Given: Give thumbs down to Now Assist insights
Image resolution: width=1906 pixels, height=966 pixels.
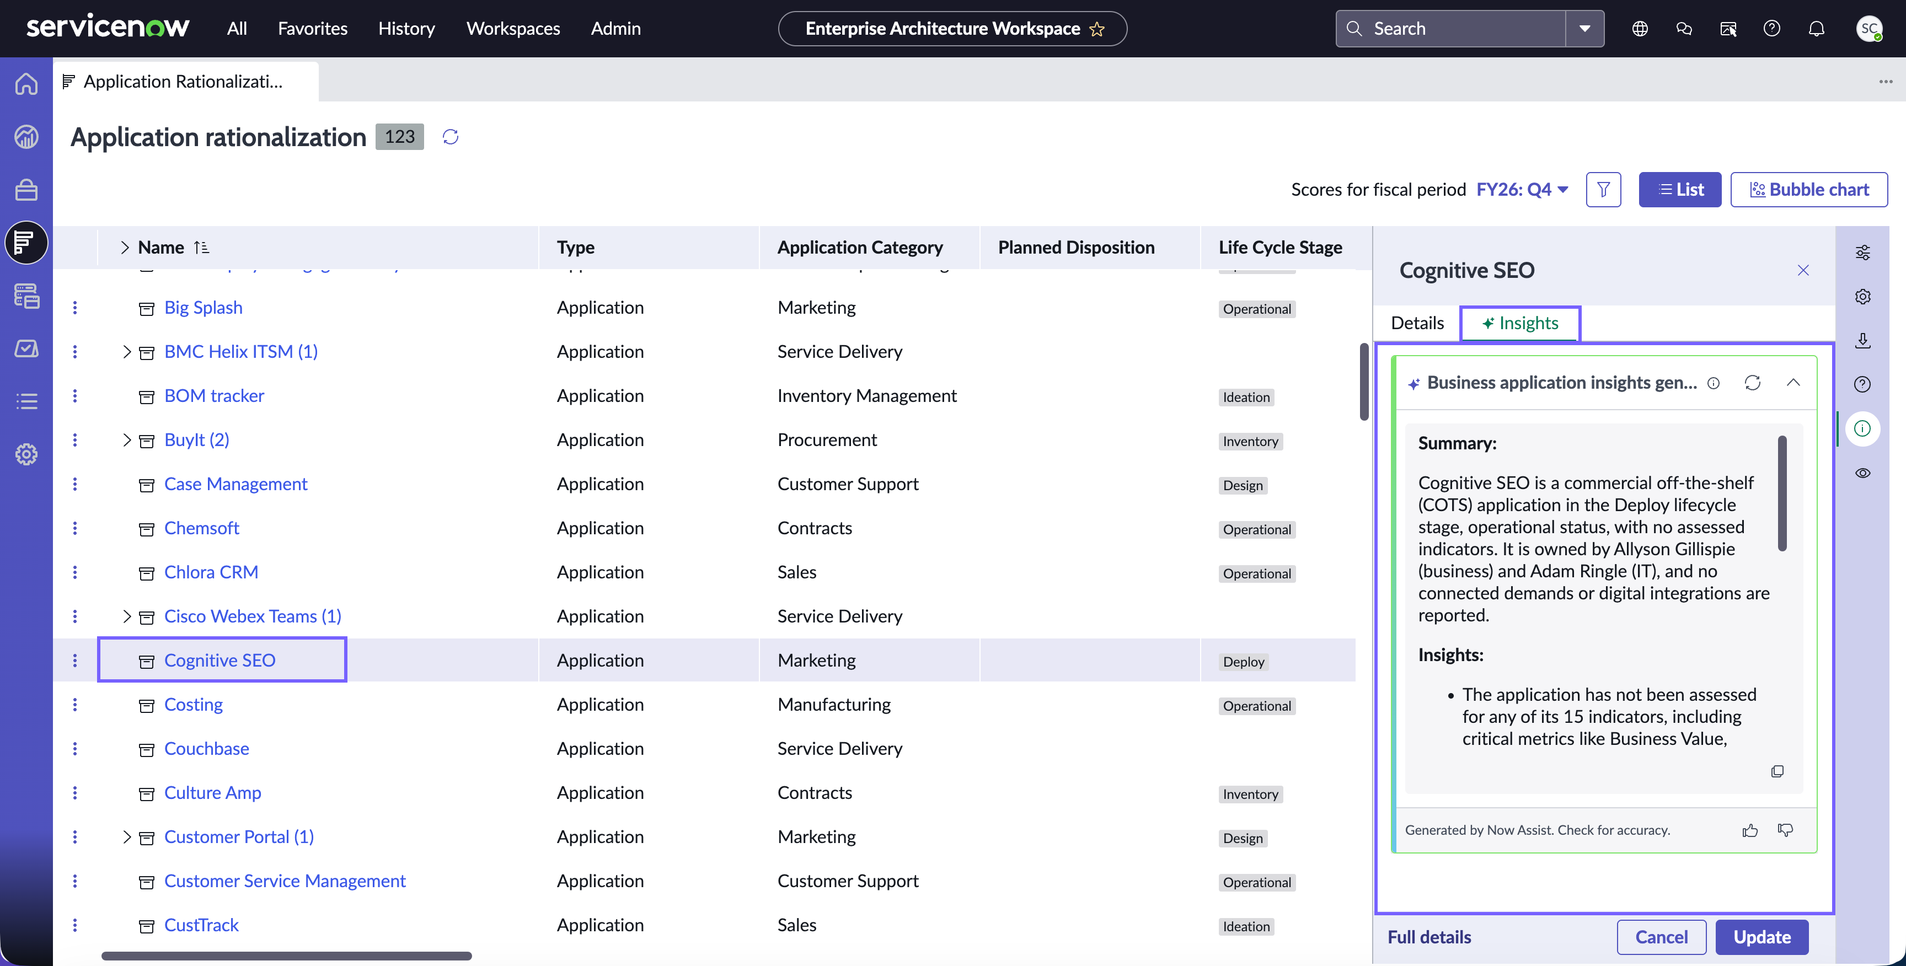Looking at the screenshot, I should click(x=1785, y=831).
